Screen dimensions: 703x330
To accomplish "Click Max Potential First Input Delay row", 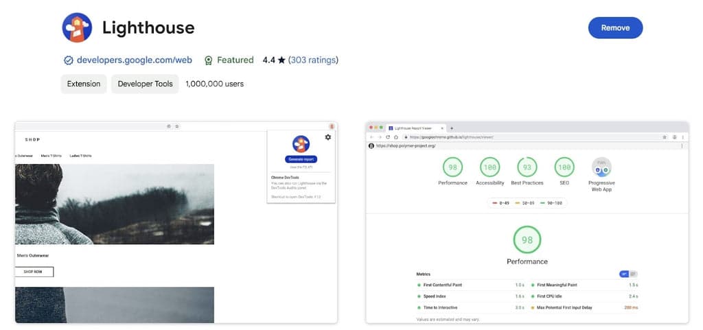I will (584, 307).
